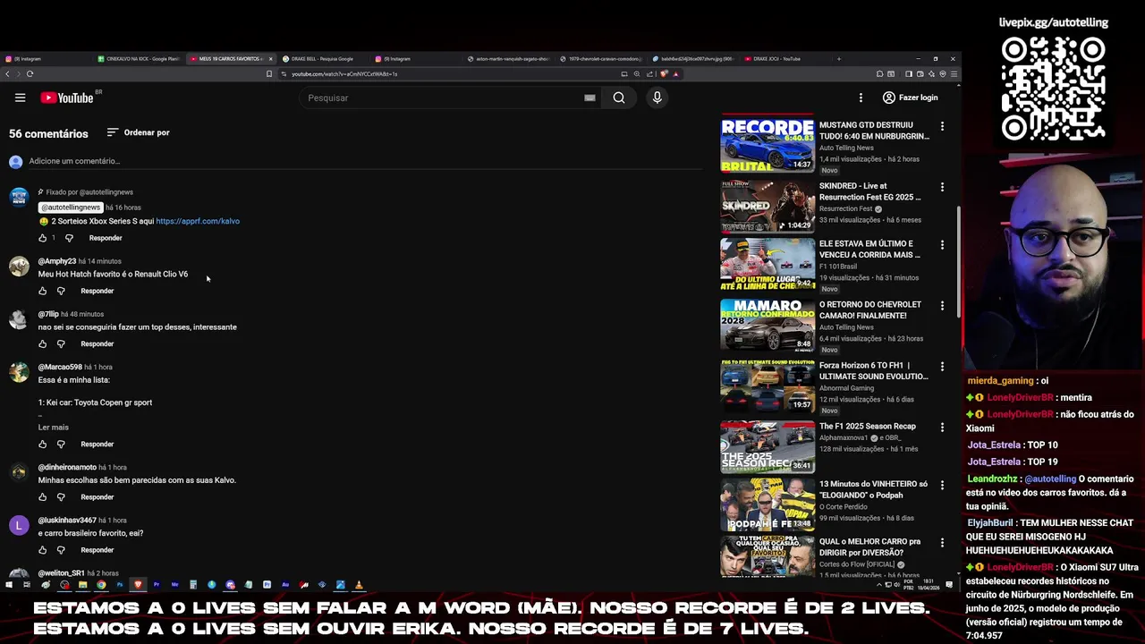The image size is (1145, 644).
Task: Open Windows Start menu on taskbar
Action: (x=8, y=585)
